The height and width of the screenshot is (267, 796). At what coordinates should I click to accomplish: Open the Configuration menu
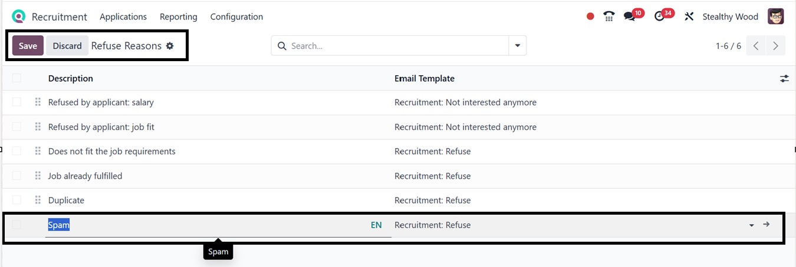pos(236,16)
